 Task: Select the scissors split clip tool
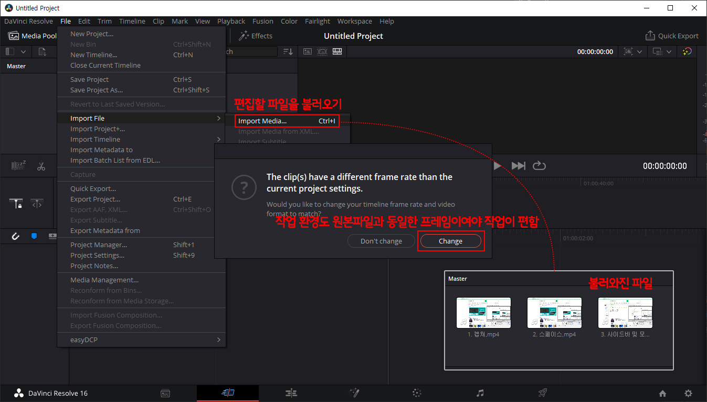click(x=41, y=166)
